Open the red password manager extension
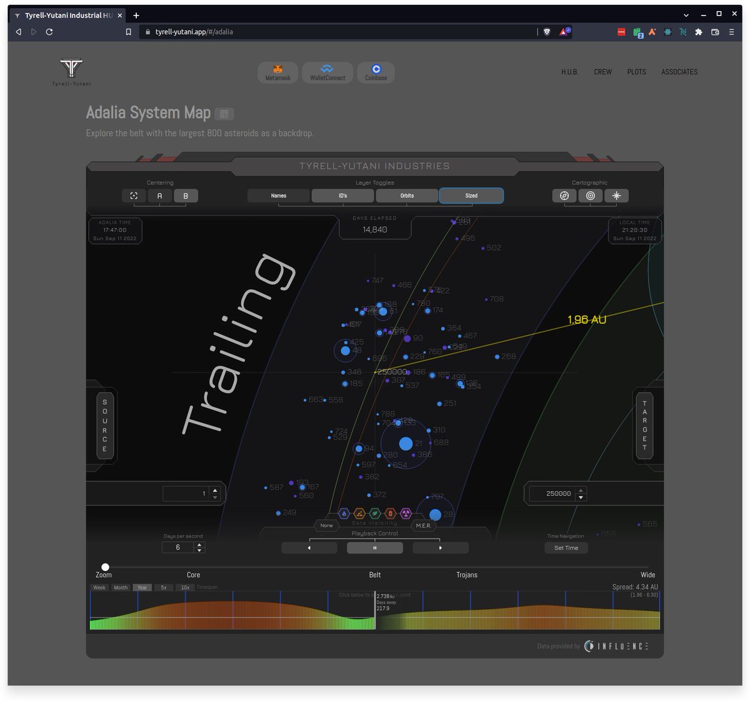The height and width of the screenshot is (701, 750). [x=621, y=32]
